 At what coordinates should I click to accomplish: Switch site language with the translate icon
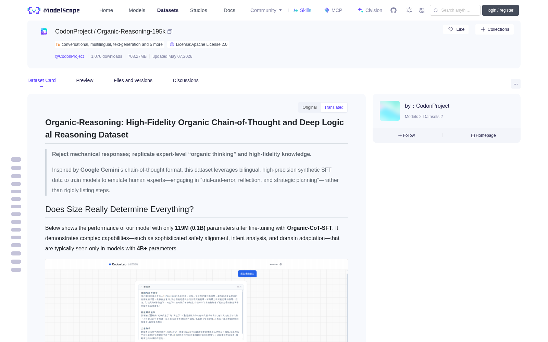pyautogui.click(x=422, y=10)
